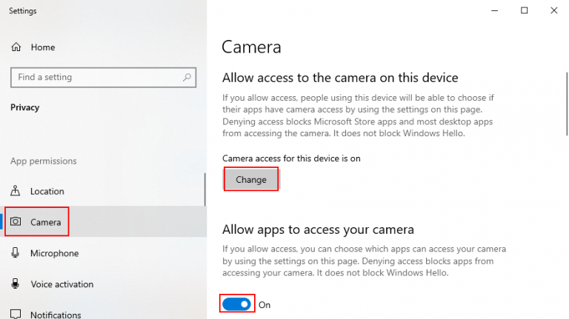Click the Change button

pyautogui.click(x=251, y=180)
